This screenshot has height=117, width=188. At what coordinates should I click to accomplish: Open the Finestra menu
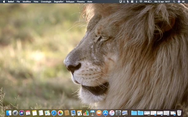click(81, 2)
